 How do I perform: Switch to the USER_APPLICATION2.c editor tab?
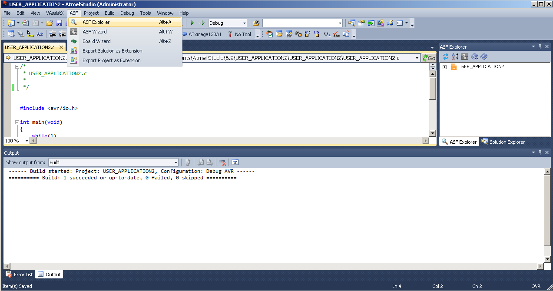click(30, 47)
